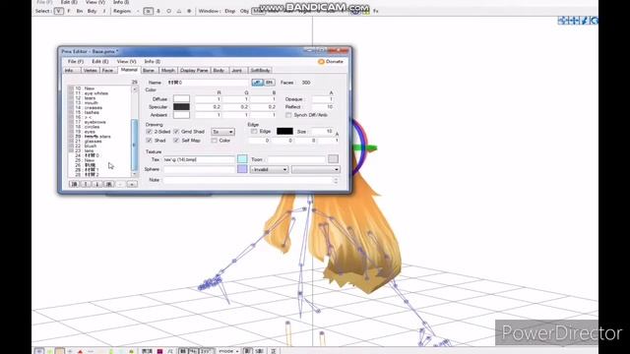The width and height of the screenshot is (630, 354).
Task: Open the File (F) menu in Pmx Editor
Action: click(x=76, y=61)
